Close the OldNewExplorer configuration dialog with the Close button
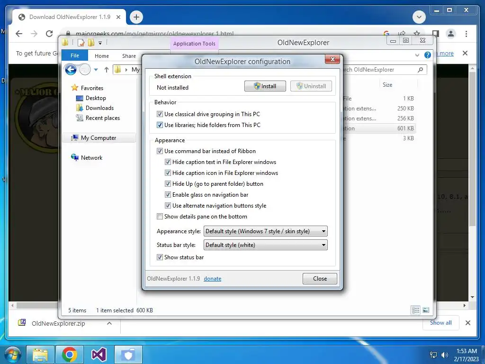This screenshot has width=485, height=364. (320, 279)
